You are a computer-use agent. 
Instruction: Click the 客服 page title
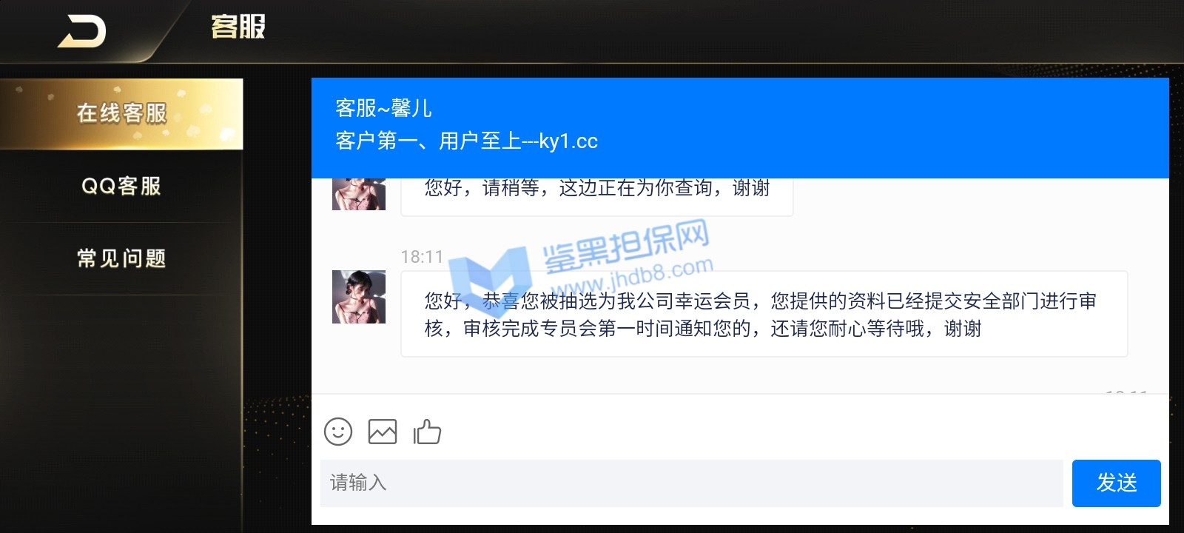coord(238,27)
